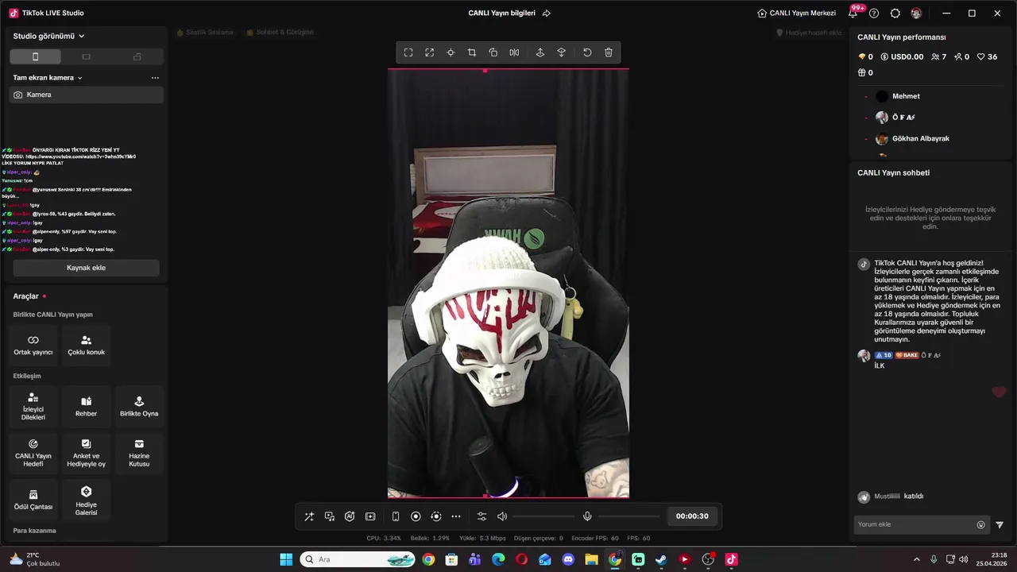Open the three-dot menu next to Tam ekran kamera
Screen dimensions: 1017x572
[x=155, y=78]
